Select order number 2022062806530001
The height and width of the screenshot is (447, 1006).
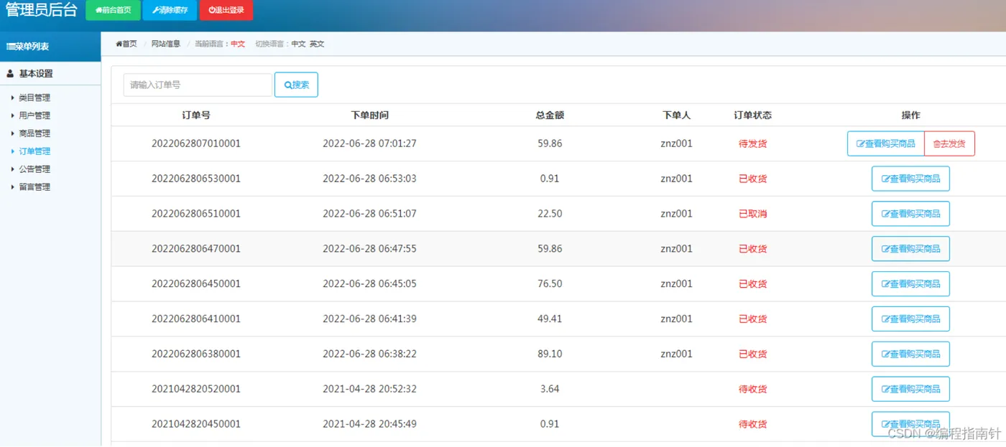(196, 179)
